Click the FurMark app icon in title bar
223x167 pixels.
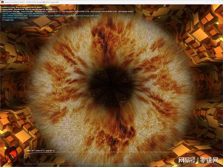pyautogui.click(x=2, y=2)
